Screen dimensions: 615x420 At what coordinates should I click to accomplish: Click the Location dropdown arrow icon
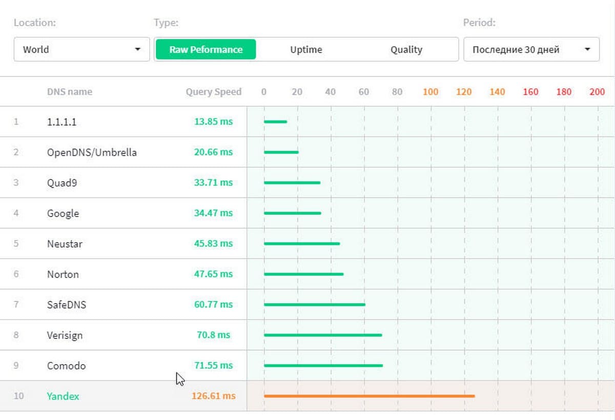(137, 50)
